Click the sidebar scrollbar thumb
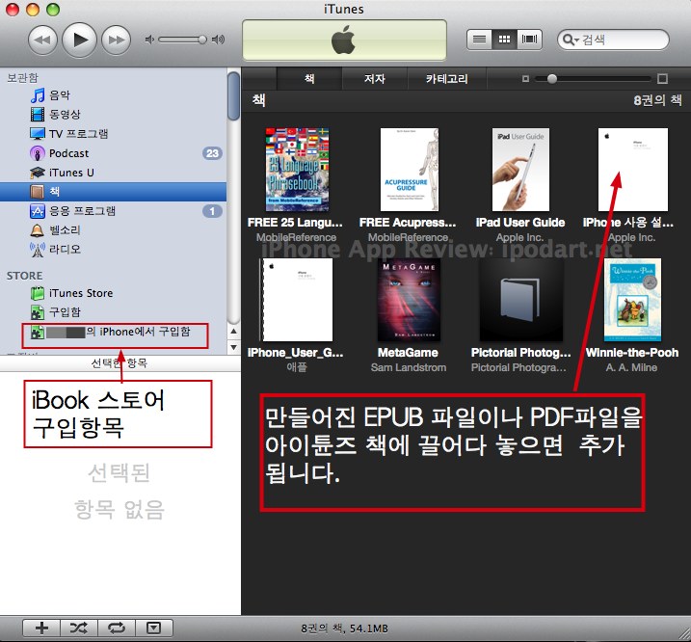The width and height of the screenshot is (691, 642). click(233, 95)
